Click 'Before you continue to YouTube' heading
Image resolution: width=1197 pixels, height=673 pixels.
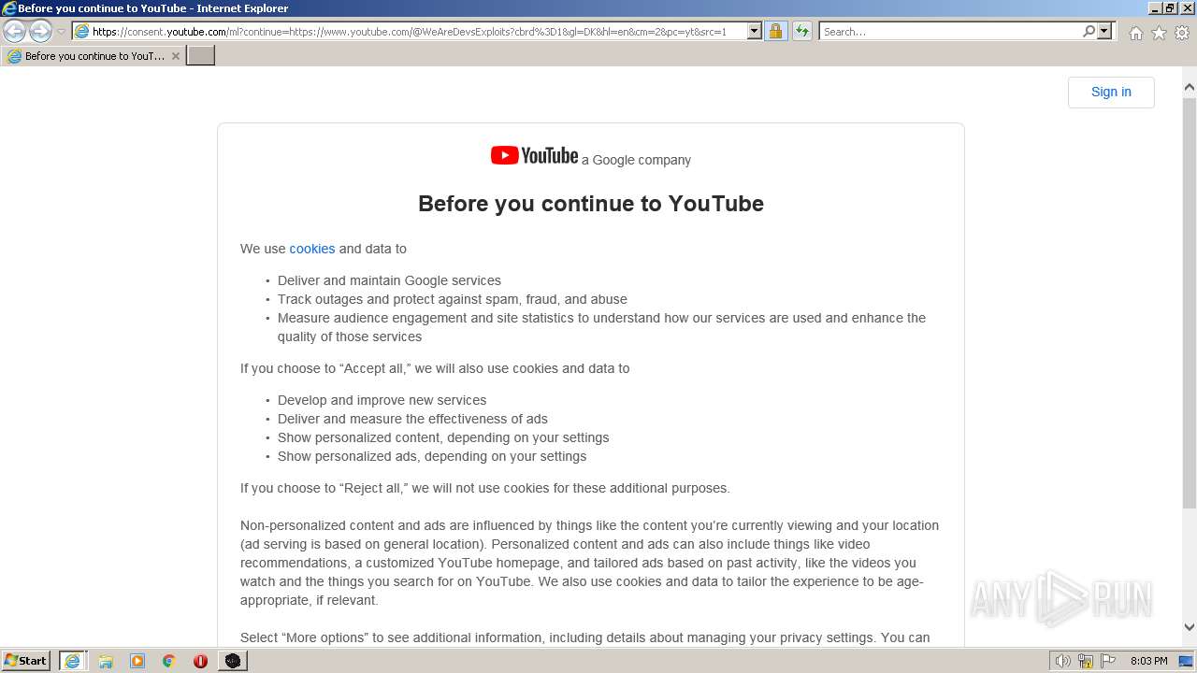591,204
